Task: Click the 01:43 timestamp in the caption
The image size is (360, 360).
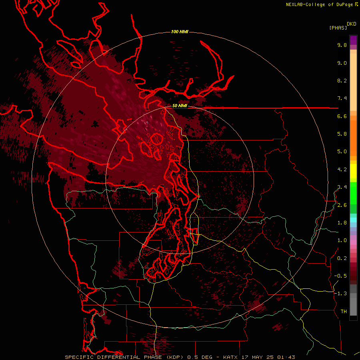Action: click(x=286, y=357)
